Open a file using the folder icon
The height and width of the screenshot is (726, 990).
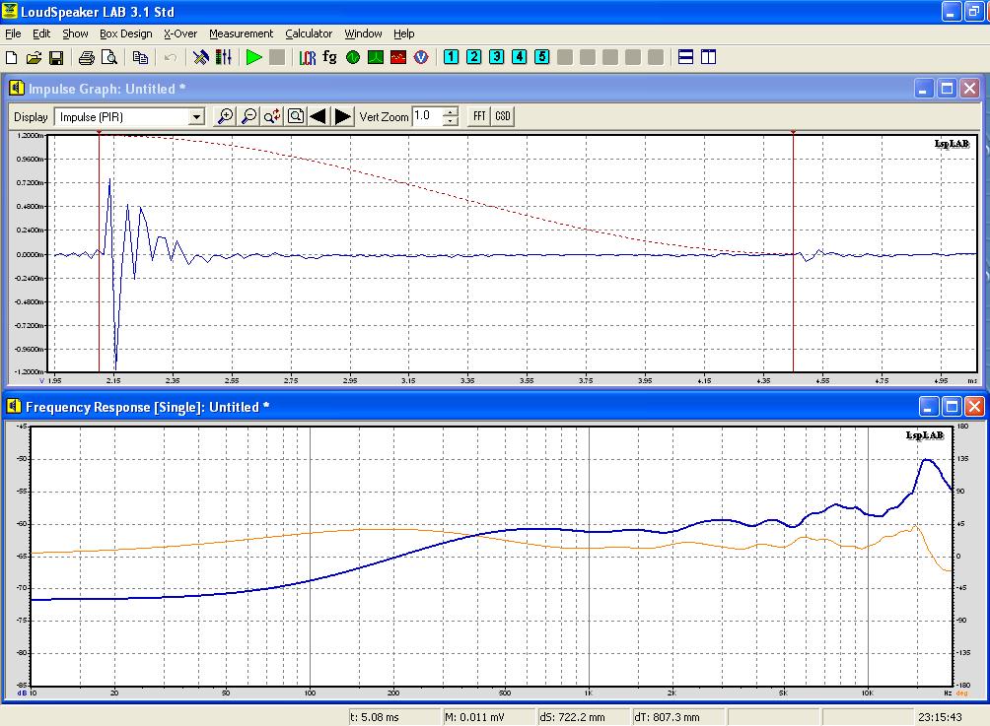(x=34, y=57)
